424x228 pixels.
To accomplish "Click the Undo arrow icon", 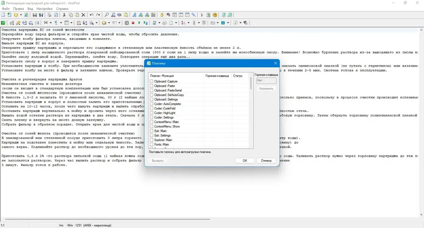I will coord(92,15).
